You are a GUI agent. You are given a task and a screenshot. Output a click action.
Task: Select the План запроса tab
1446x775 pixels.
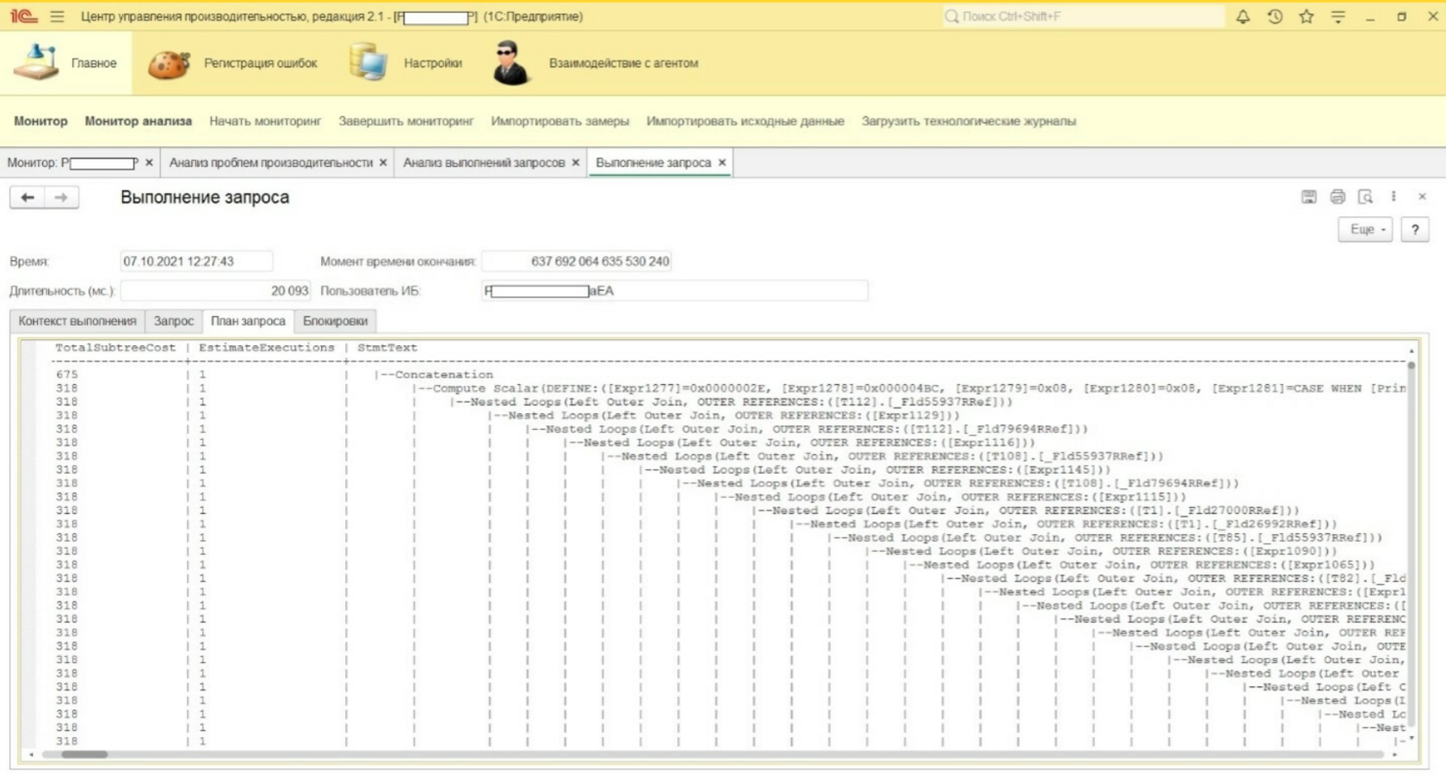[x=248, y=321]
